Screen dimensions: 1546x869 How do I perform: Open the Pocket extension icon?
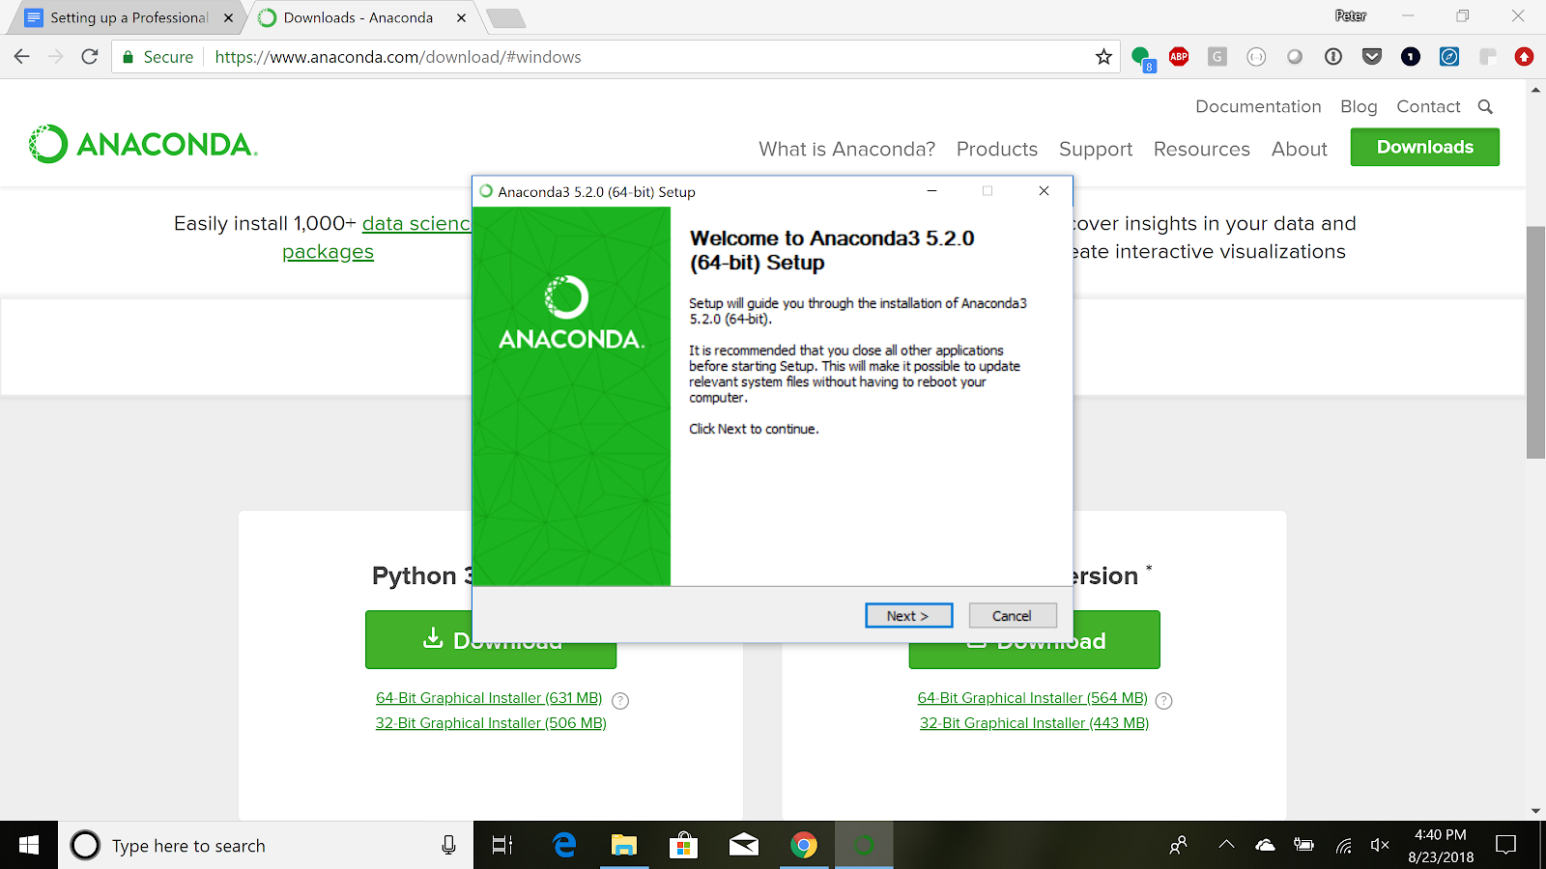tap(1372, 57)
